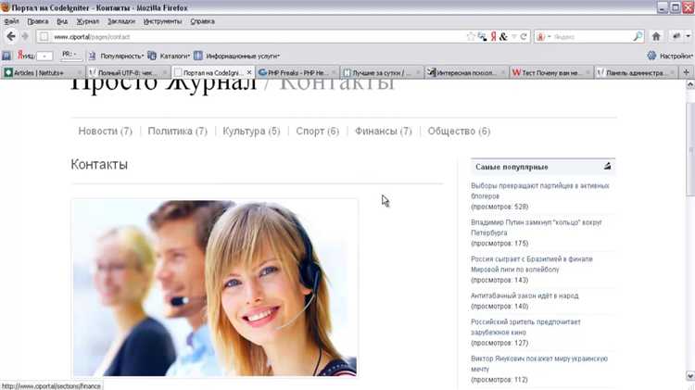Open article Виктор Янукович покажет миру

tap(539, 364)
